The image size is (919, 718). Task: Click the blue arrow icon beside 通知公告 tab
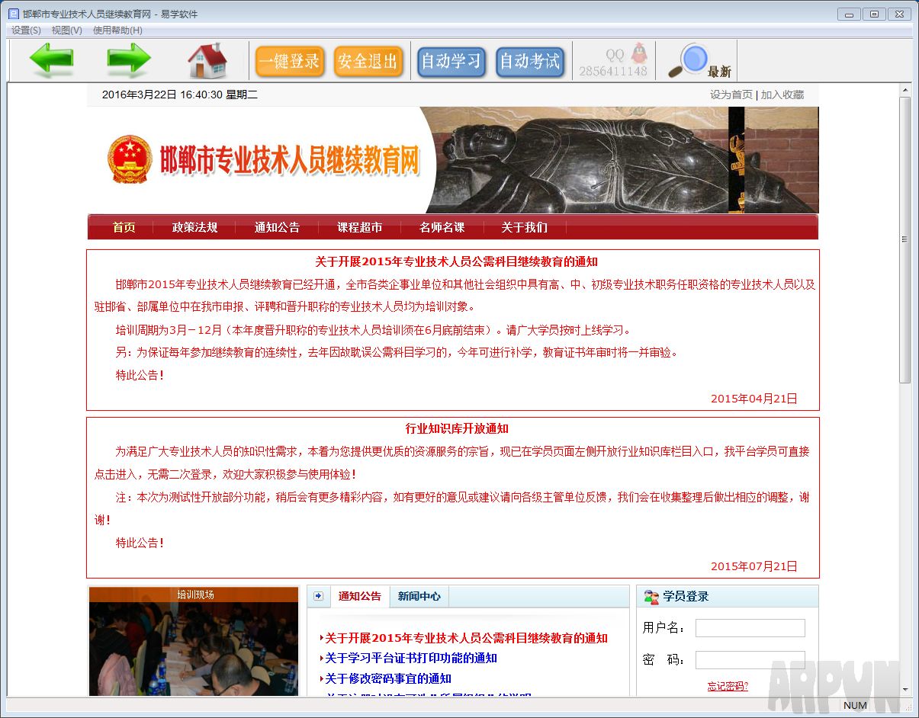(318, 597)
